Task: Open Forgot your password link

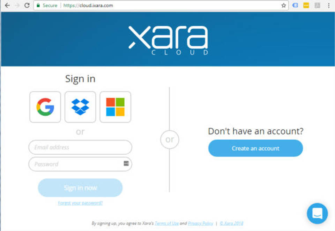Action: (x=80, y=203)
